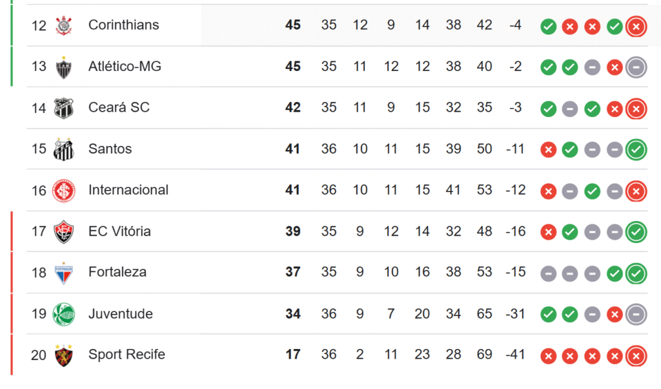Click the Sport Recife crest icon
661x389 pixels.
coord(64,355)
